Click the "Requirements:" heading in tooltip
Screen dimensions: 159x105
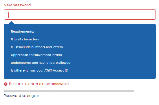[22, 31]
